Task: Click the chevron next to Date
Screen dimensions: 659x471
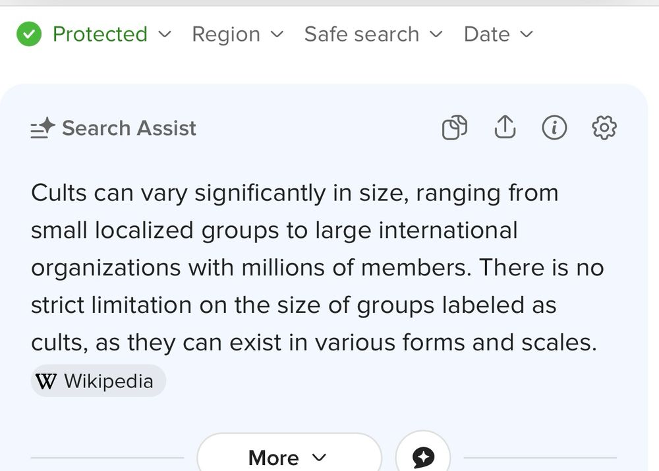Action: 526,34
